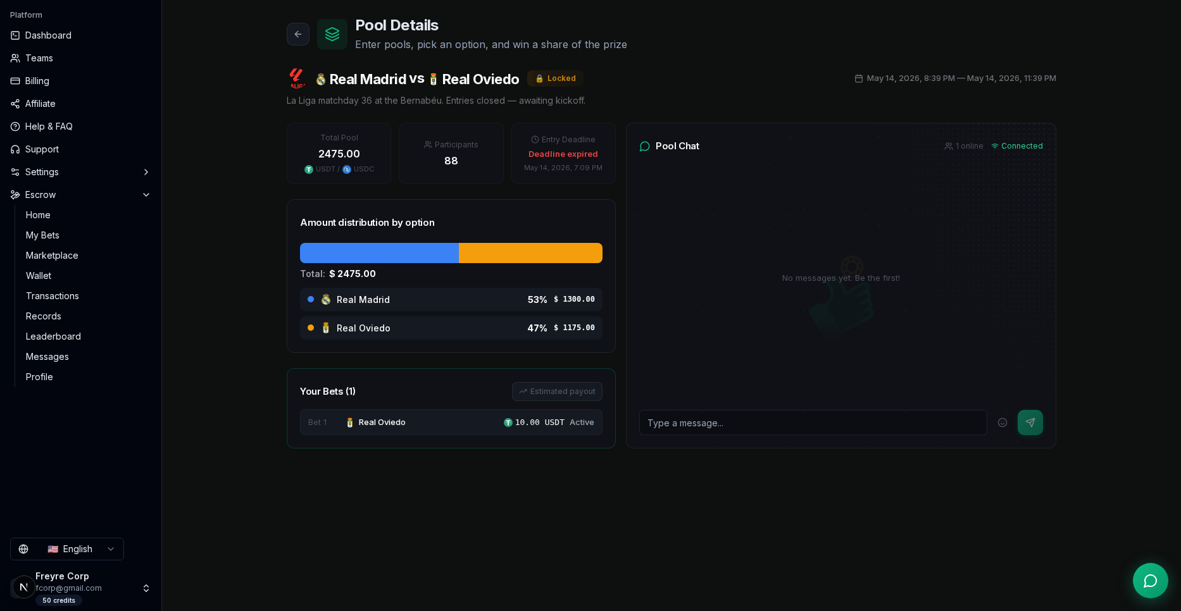1181x611 pixels.
Task: Open Billing from the sidebar
Action: pos(80,81)
